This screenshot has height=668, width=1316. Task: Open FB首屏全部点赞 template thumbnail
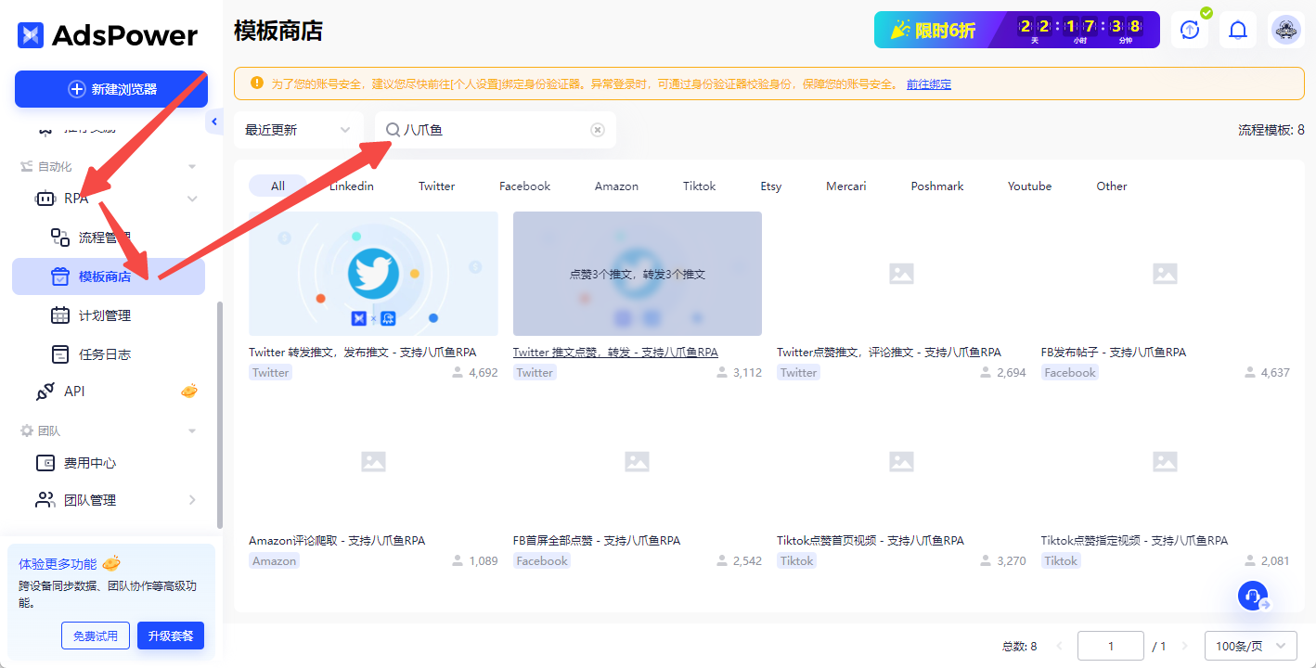pyautogui.click(x=638, y=462)
